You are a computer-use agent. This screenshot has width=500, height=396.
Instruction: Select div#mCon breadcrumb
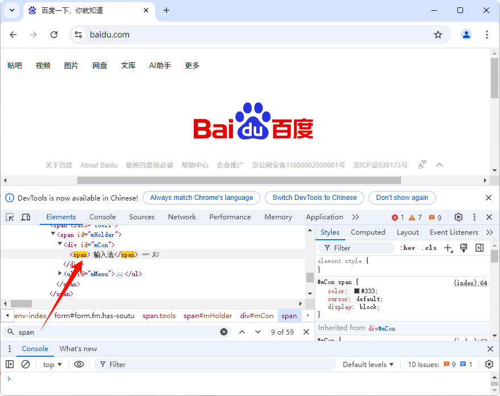point(257,316)
